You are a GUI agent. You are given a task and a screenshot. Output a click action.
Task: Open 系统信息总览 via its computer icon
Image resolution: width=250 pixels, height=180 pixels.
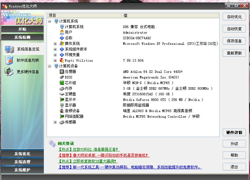click(9, 49)
